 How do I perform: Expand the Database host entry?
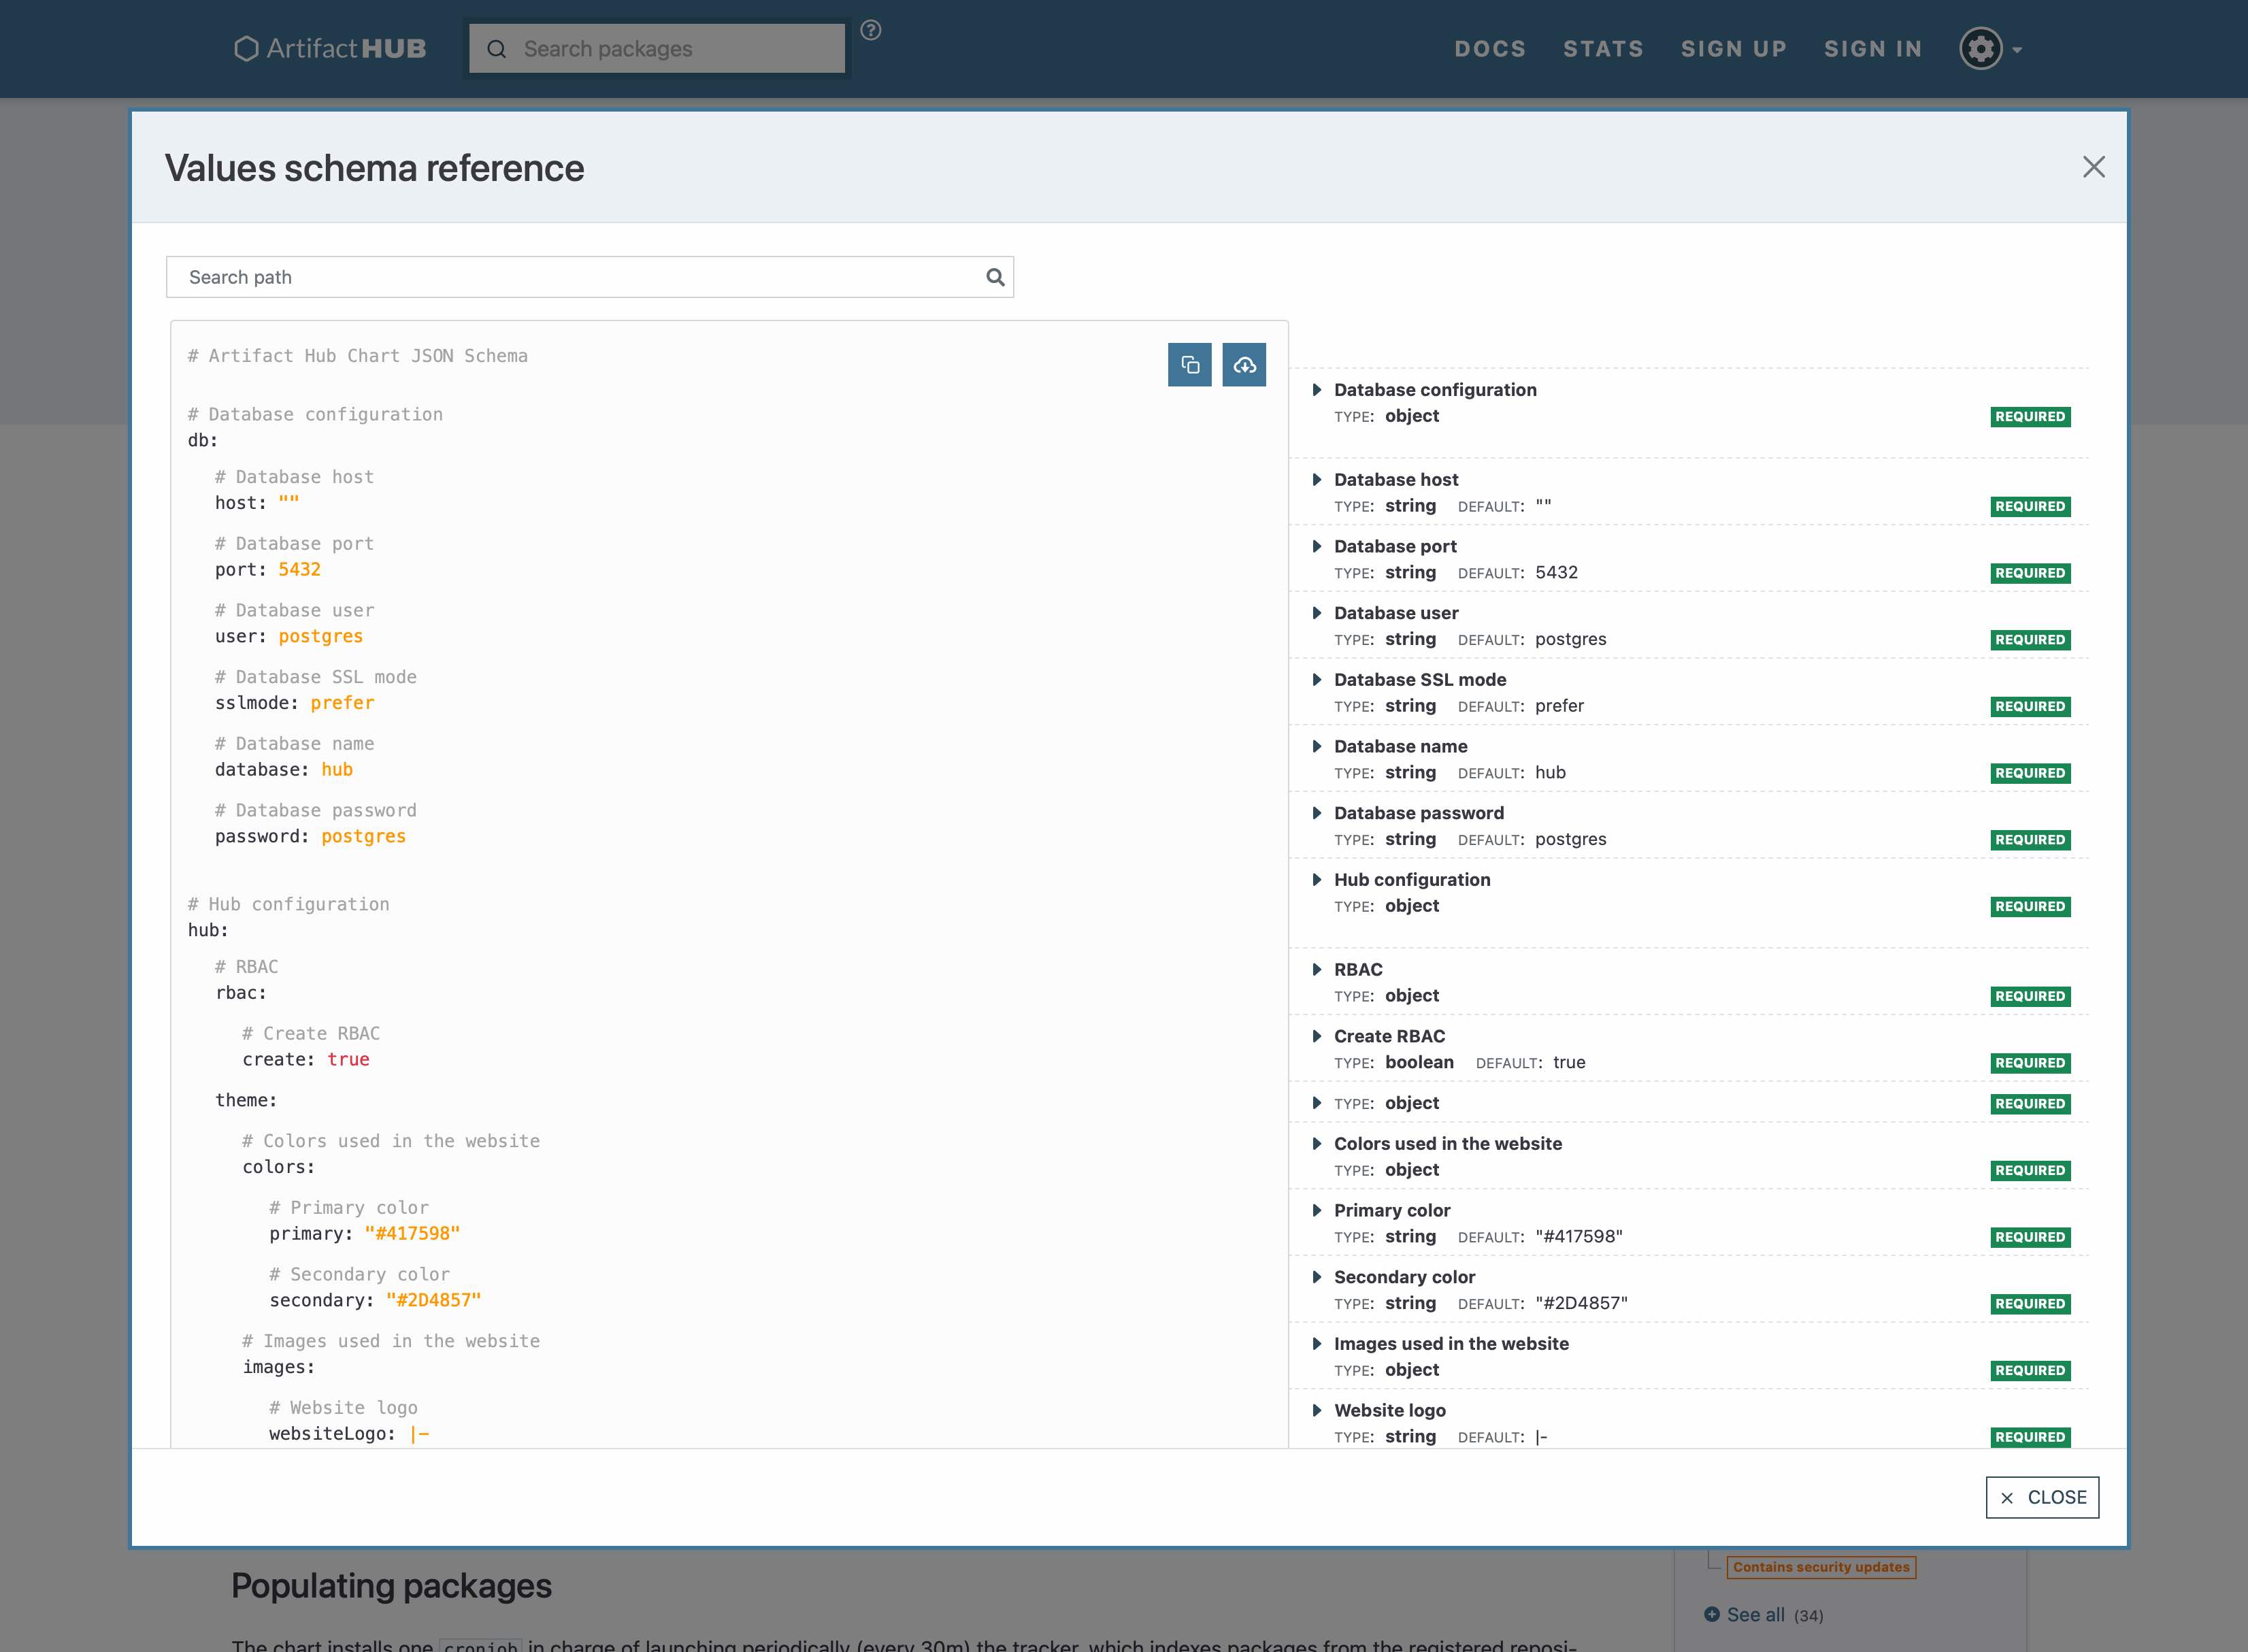[1317, 480]
